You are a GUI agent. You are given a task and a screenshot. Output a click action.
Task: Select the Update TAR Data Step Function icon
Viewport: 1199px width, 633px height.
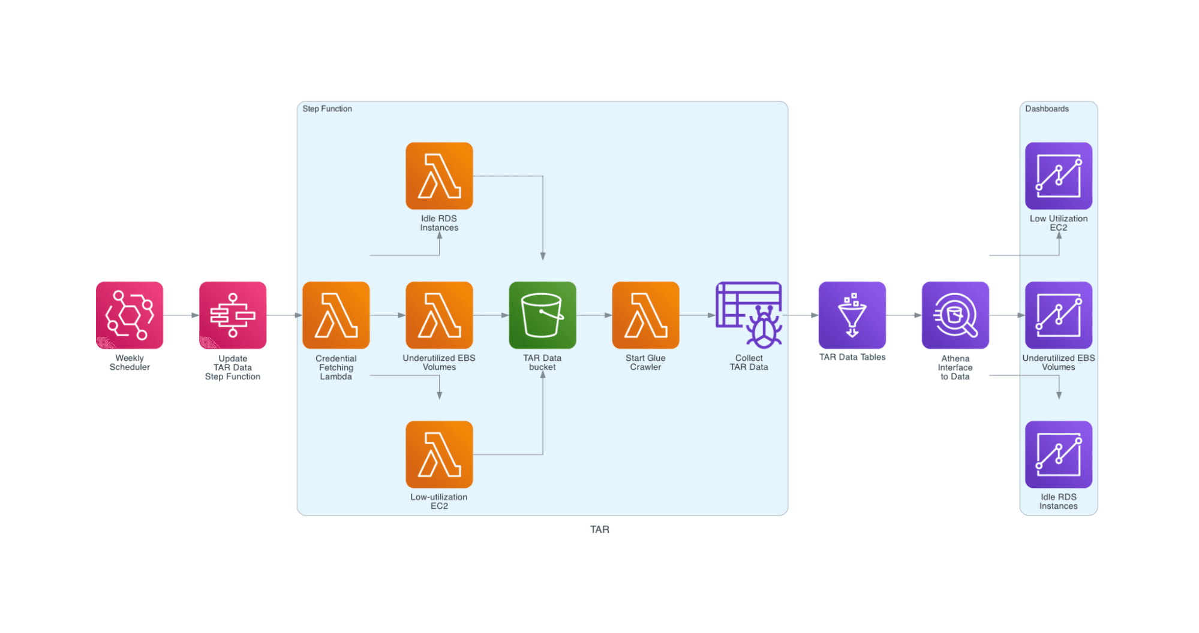[x=233, y=315]
